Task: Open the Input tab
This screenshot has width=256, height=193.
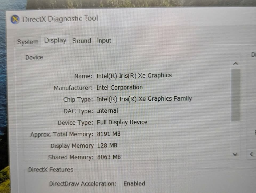Action: pos(104,41)
